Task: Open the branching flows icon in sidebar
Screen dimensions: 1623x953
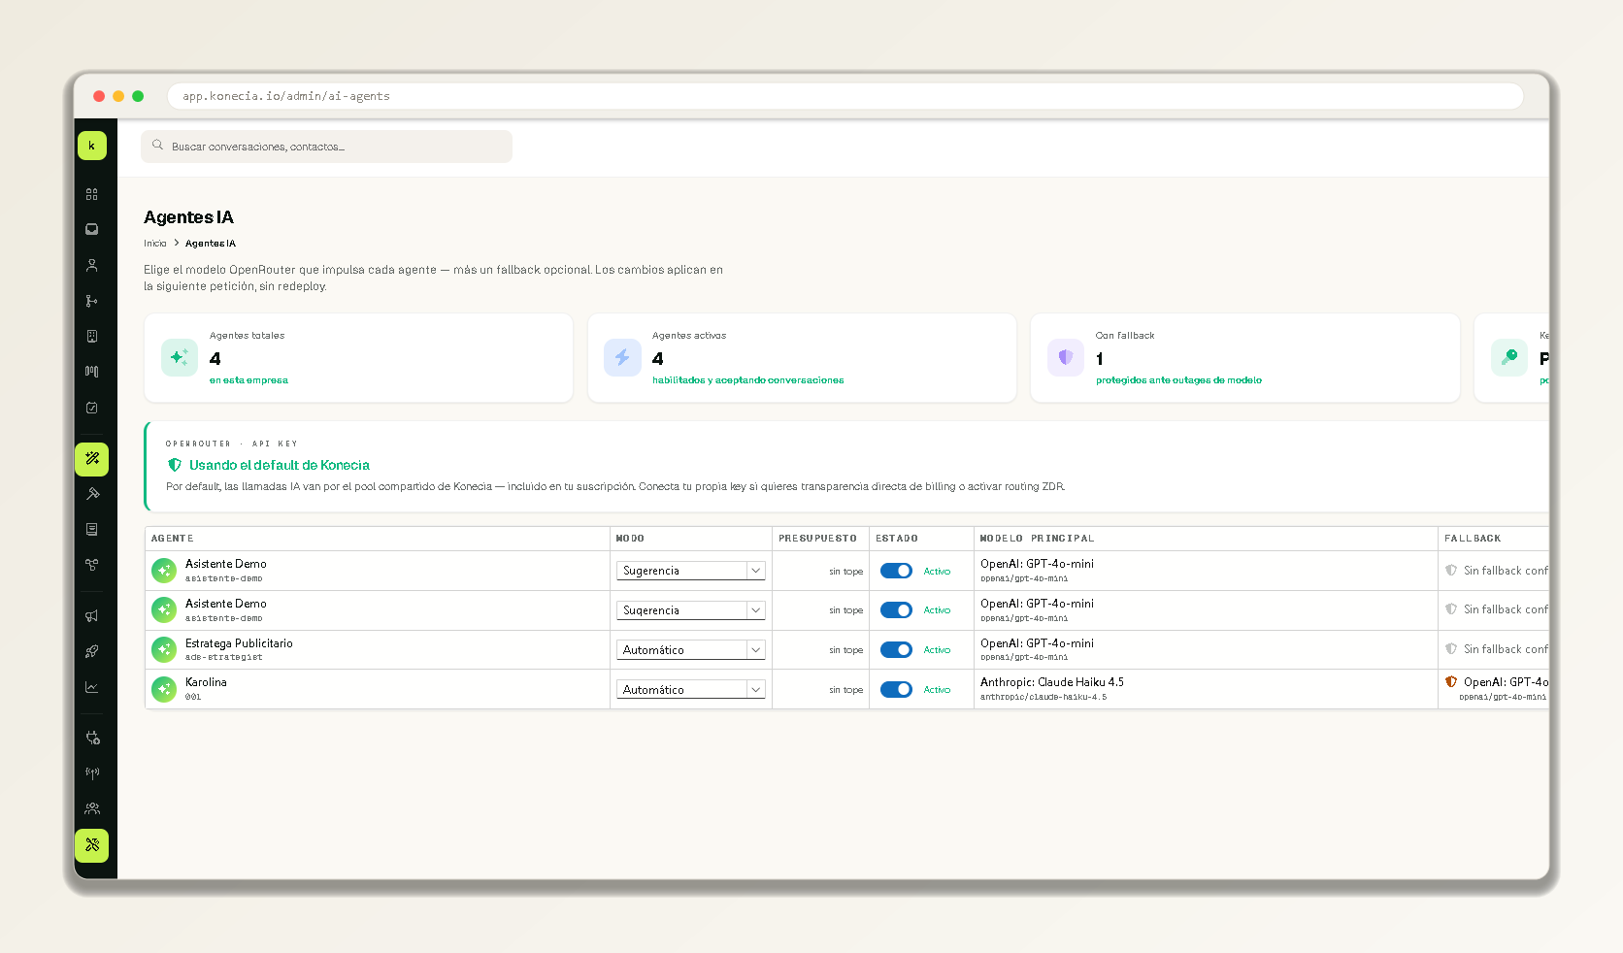Action: pos(92,301)
